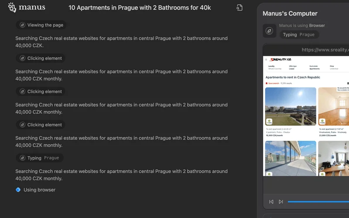
Task: Skip to next step in playback
Action: click(x=281, y=201)
